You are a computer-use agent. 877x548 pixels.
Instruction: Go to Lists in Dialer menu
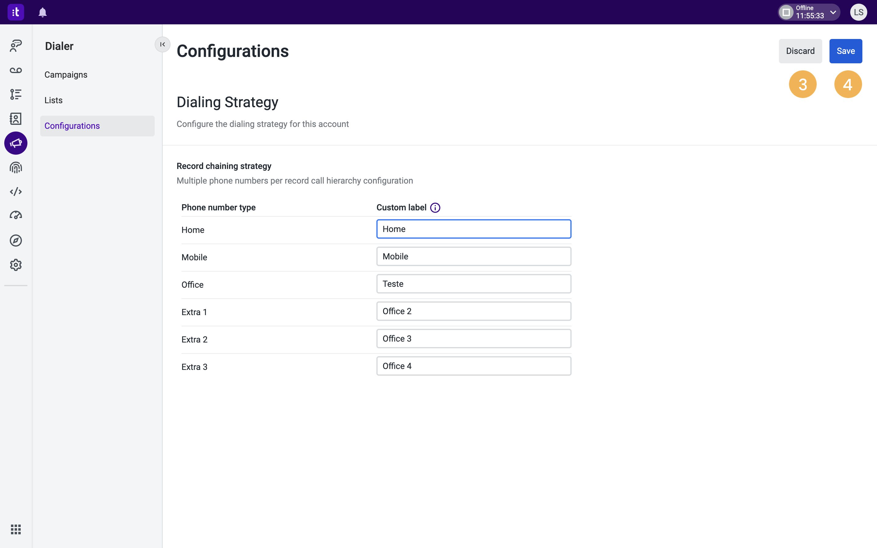pos(97,100)
